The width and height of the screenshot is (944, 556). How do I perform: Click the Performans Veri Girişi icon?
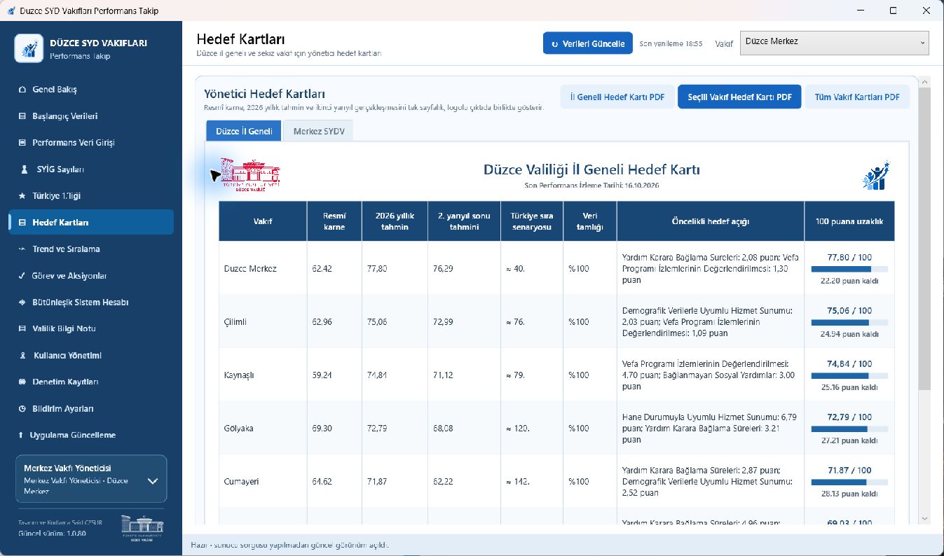pyautogui.click(x=22, y=143)
